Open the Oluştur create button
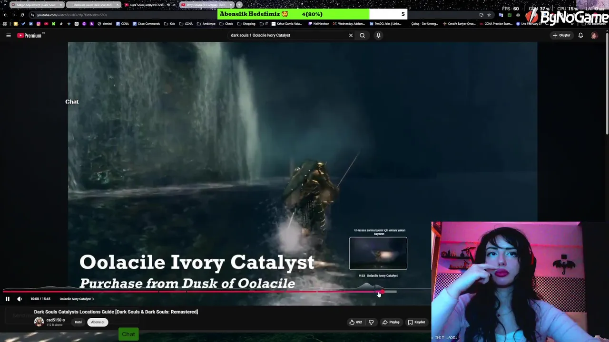The image size is (609, 342). (561, 35)
